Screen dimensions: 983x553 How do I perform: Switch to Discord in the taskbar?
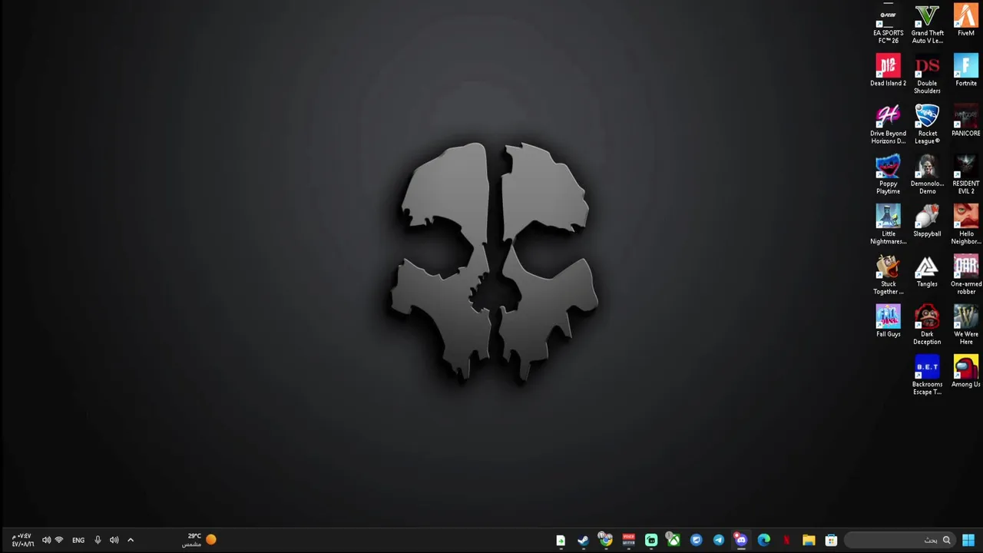pyautogui.click(x=741, y=540)
